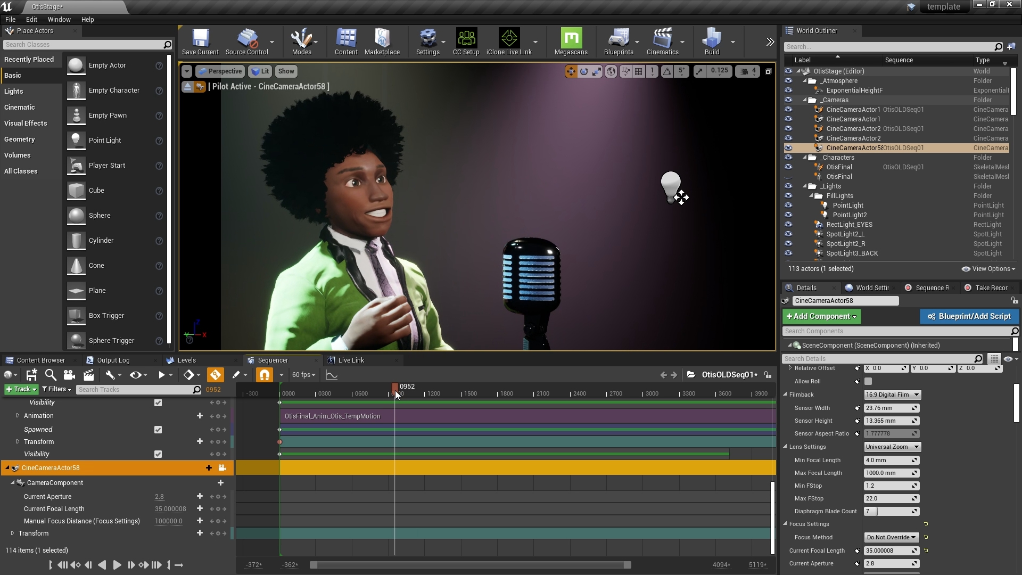The image size is (1022, 575).
Task: Toggle Lit view mode button
Action: (x=260, y=71)
